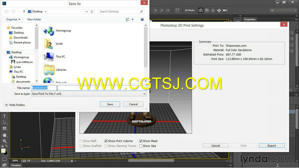Change screen mode icon at toolbar bottom

[x=4, y=165]
